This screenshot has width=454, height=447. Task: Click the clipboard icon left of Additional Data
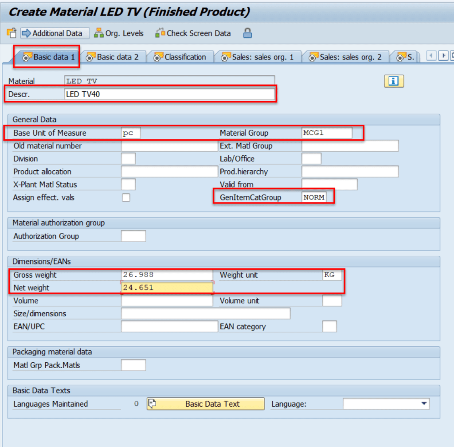pyautogui.click(x=12, y=33)
